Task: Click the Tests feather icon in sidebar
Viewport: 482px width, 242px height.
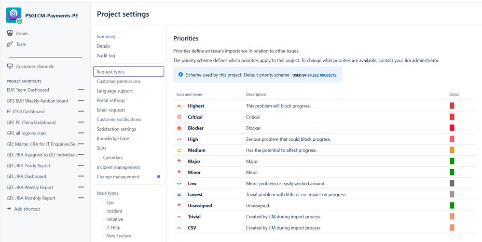Action: [10, 44]
